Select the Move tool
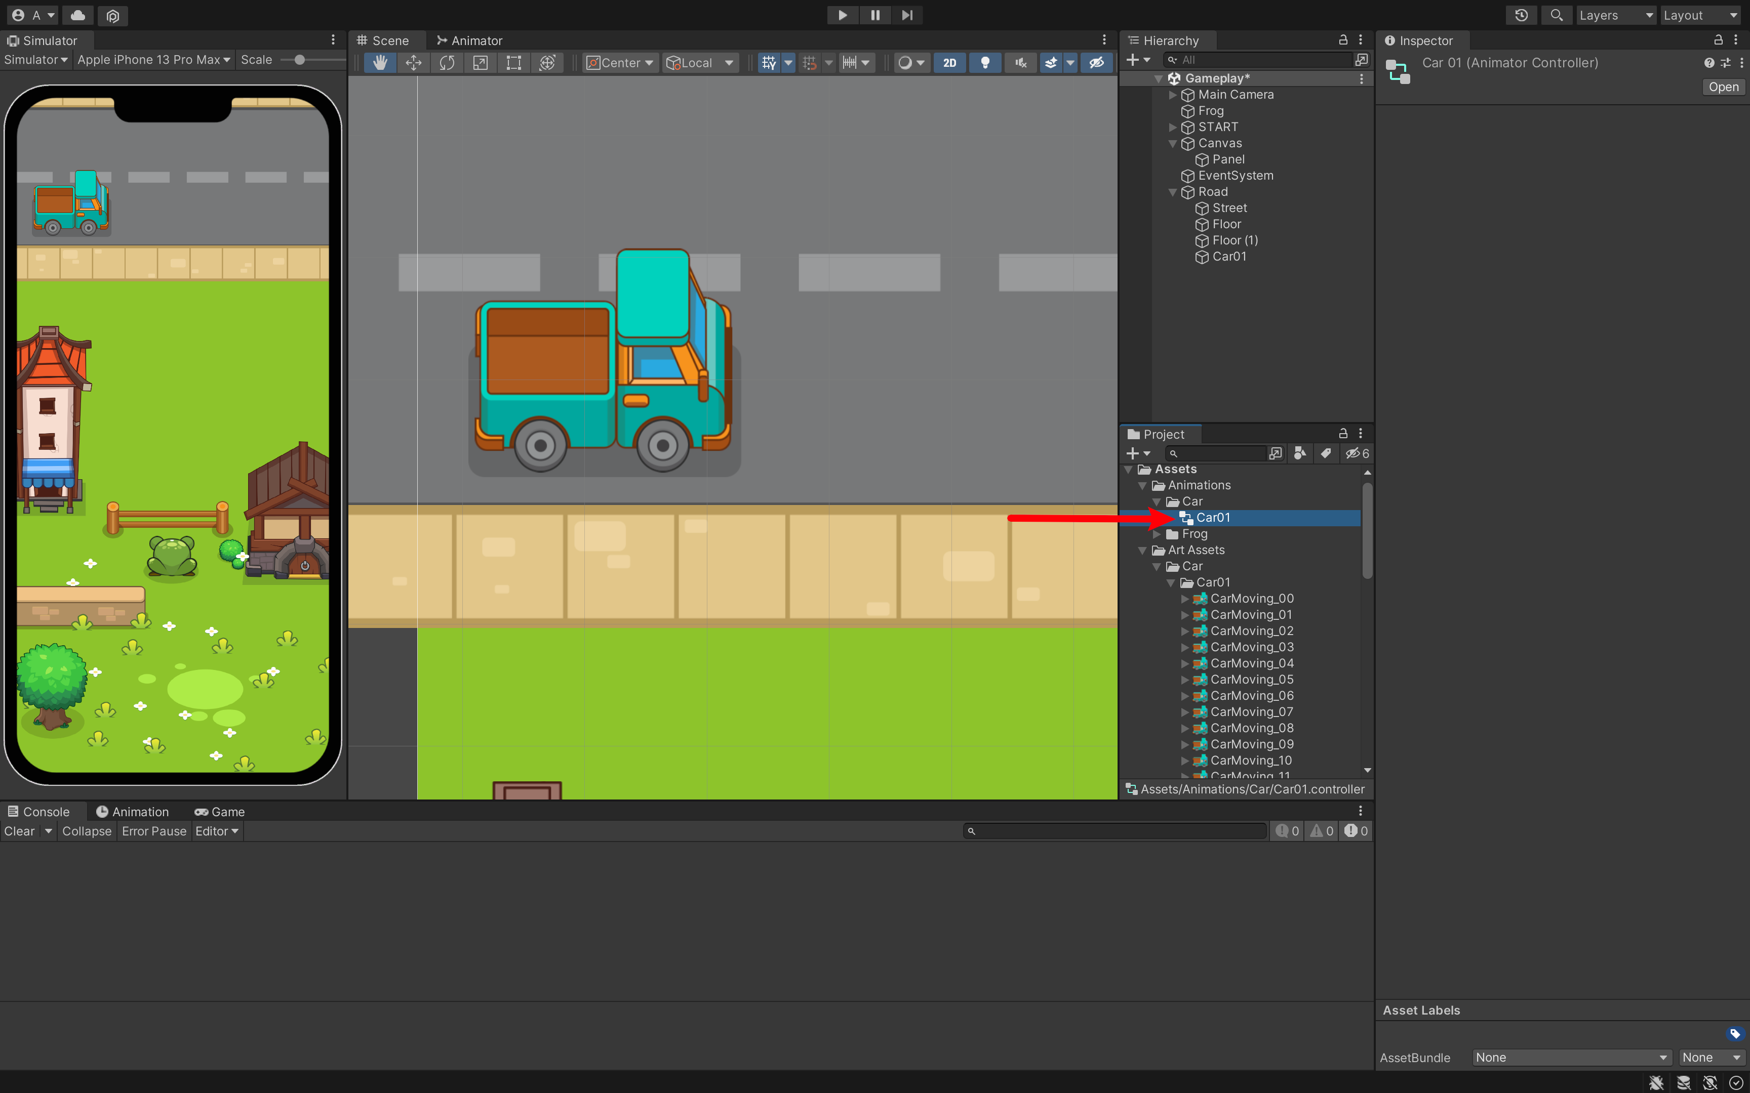This screenshot has width=1750, height=1093. (x=414, y=63)
